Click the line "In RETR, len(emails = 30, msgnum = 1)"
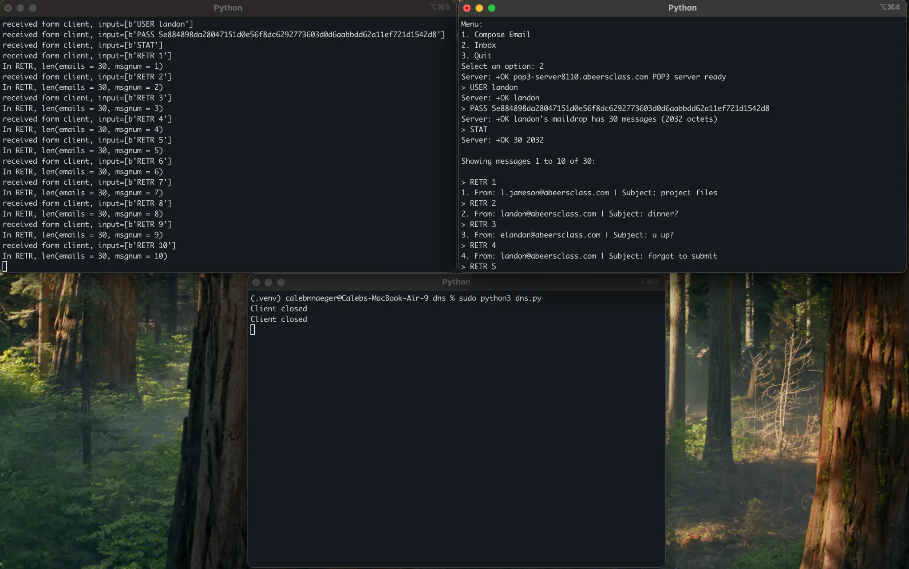The image size is (909, 569). click(x=83, y=66)
